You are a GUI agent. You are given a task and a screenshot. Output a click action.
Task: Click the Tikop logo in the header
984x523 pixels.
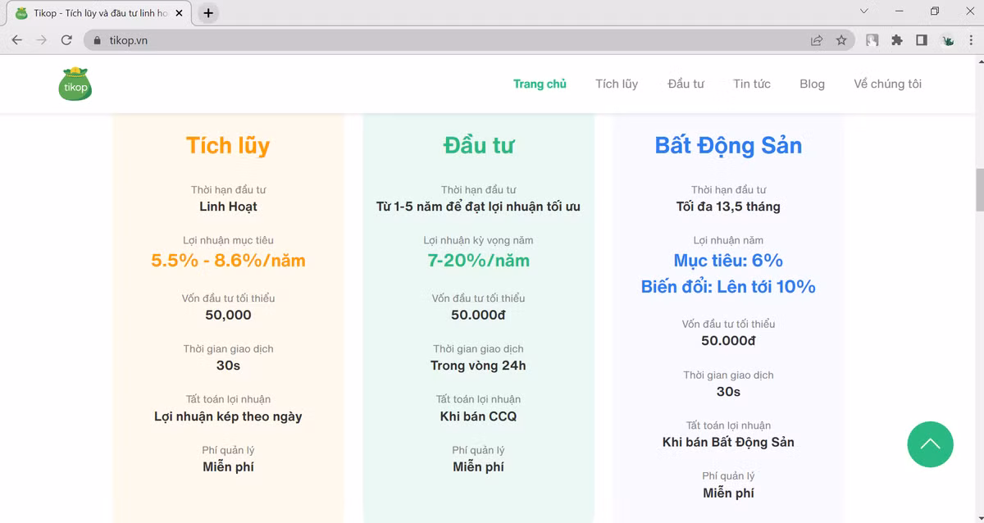tap(75, 84)
